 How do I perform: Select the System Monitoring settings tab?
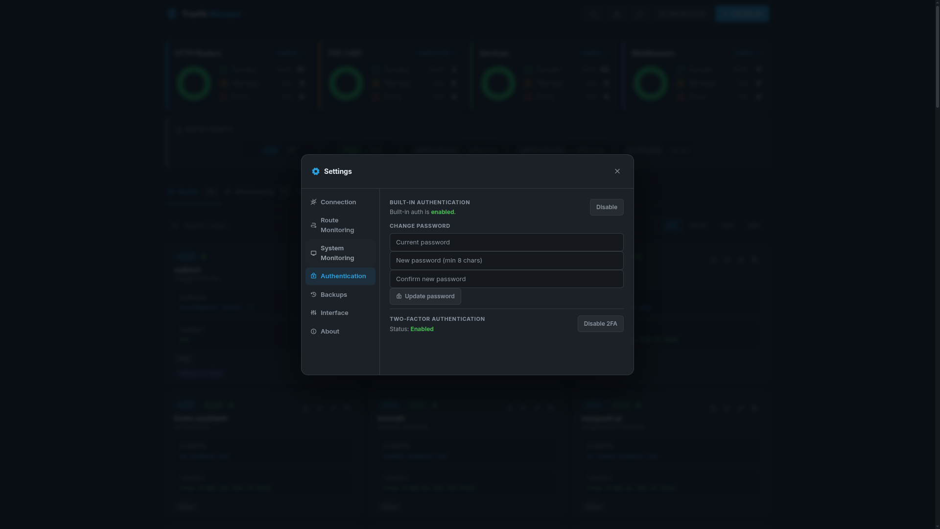pos(337,253)
